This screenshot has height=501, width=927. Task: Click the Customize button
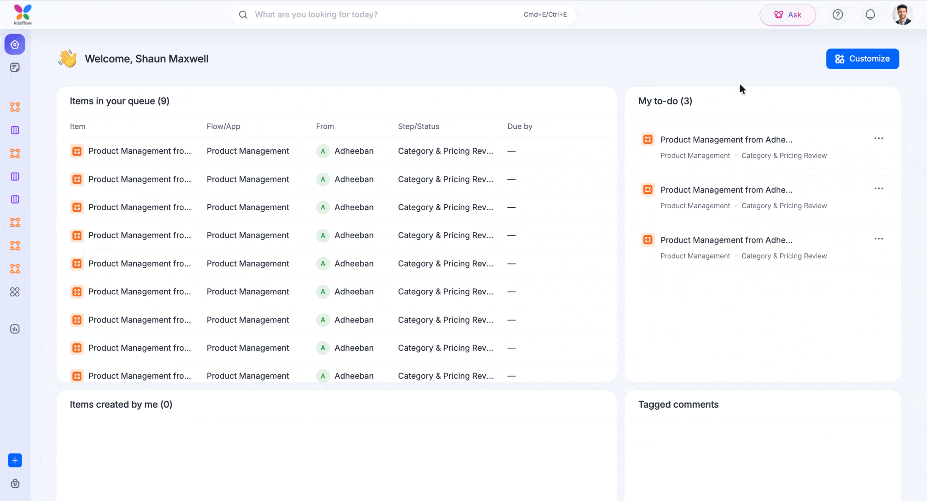point(863,59)
